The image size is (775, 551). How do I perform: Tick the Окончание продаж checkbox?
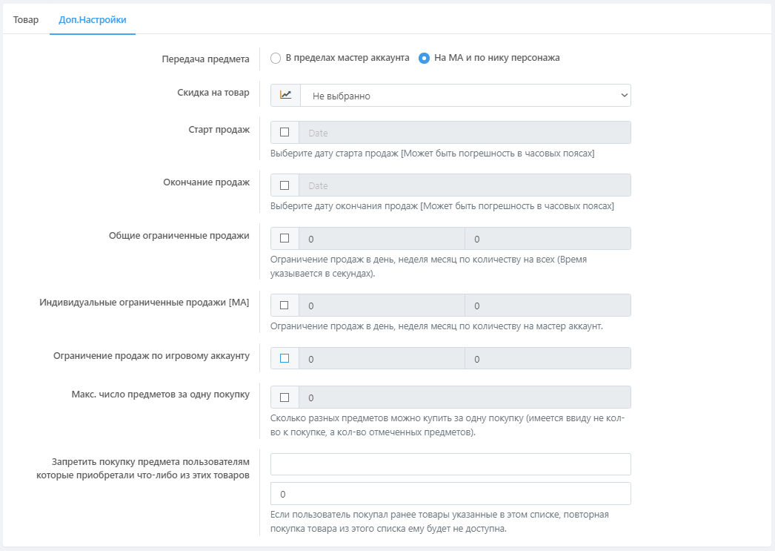click(285, 185)
